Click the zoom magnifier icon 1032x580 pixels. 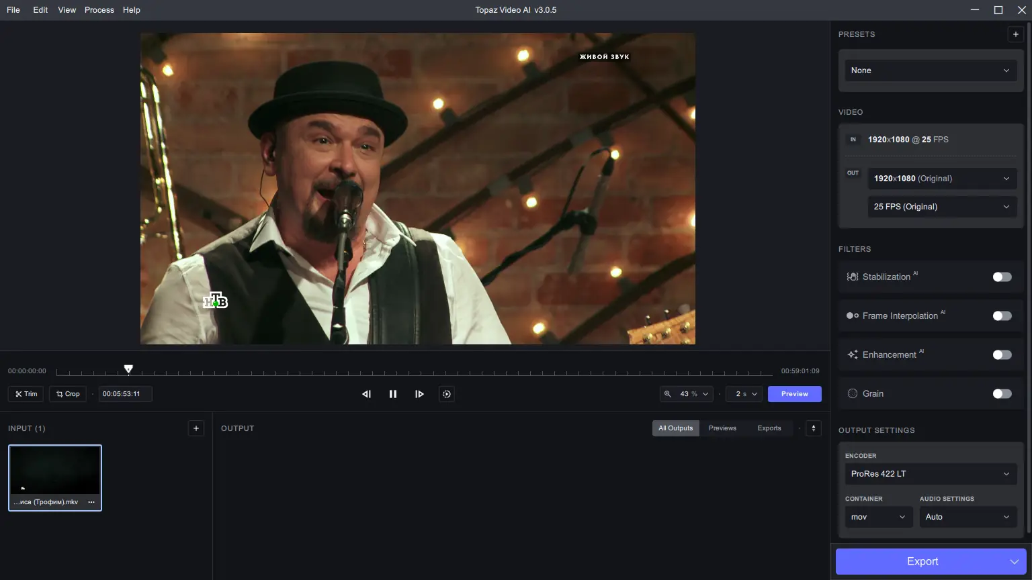(x=668, y=394)
